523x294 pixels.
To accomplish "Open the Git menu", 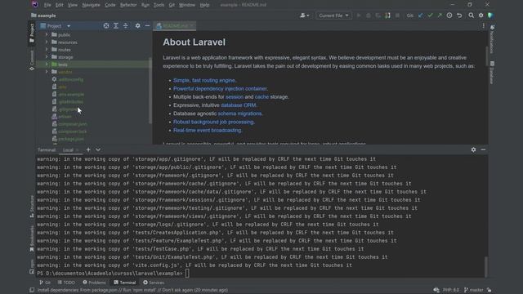I will (x=172, y=5).
